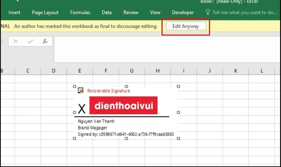Click the marked-as-final message text
The width and height of the screenshot is (281, 167).
point(86,26)
